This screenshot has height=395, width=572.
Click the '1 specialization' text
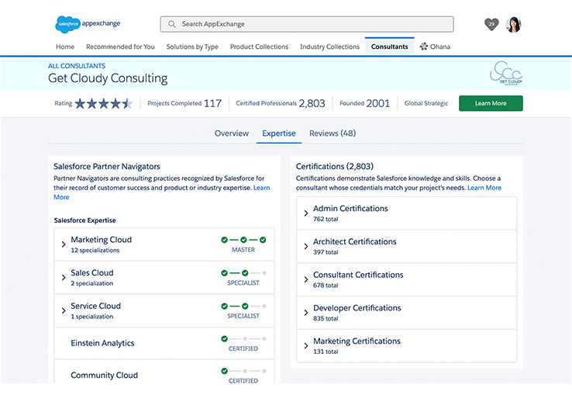[92, 317]
